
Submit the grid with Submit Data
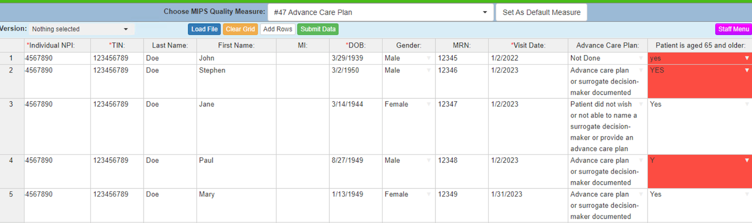318,29
